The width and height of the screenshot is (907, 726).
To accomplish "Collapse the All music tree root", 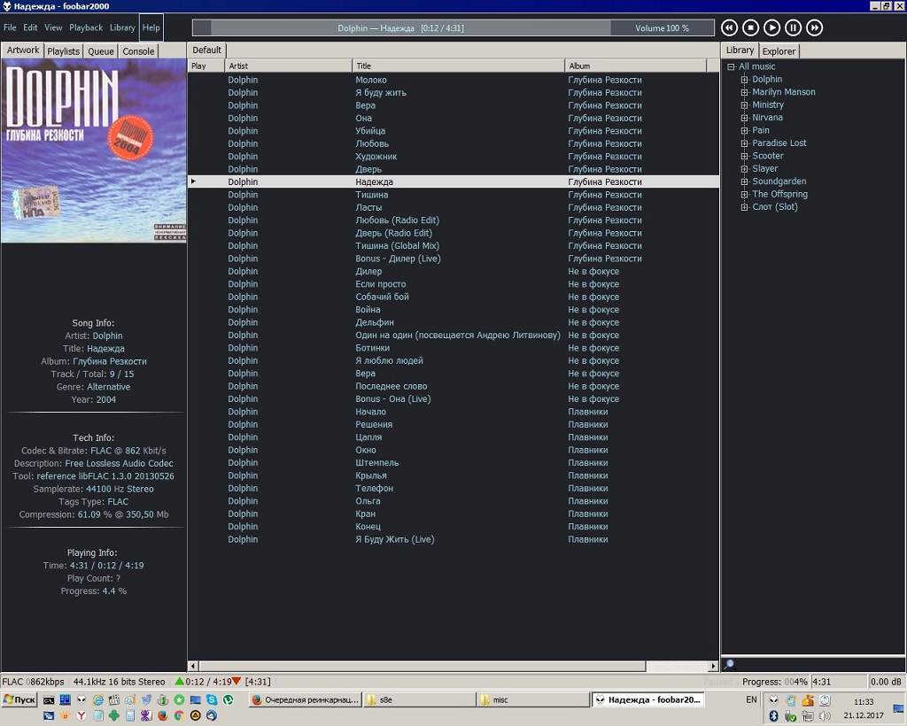I will [732, 66].
